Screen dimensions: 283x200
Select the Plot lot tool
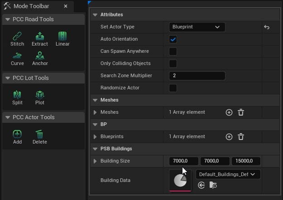click(x=40, y=97)
